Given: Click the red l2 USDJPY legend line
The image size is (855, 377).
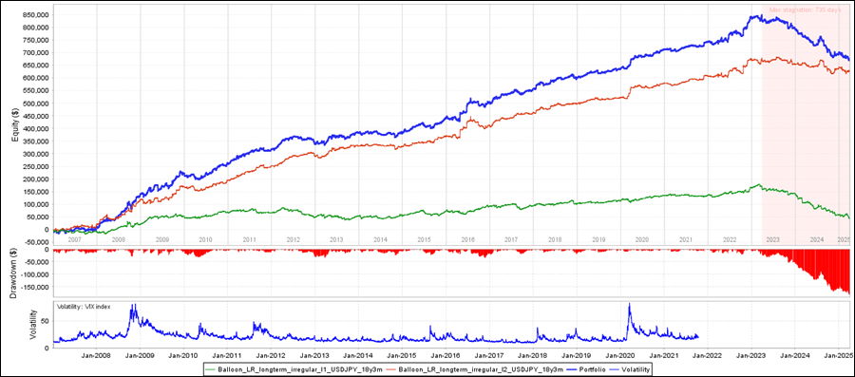Looking at the screenshot, I should (392, 368).
